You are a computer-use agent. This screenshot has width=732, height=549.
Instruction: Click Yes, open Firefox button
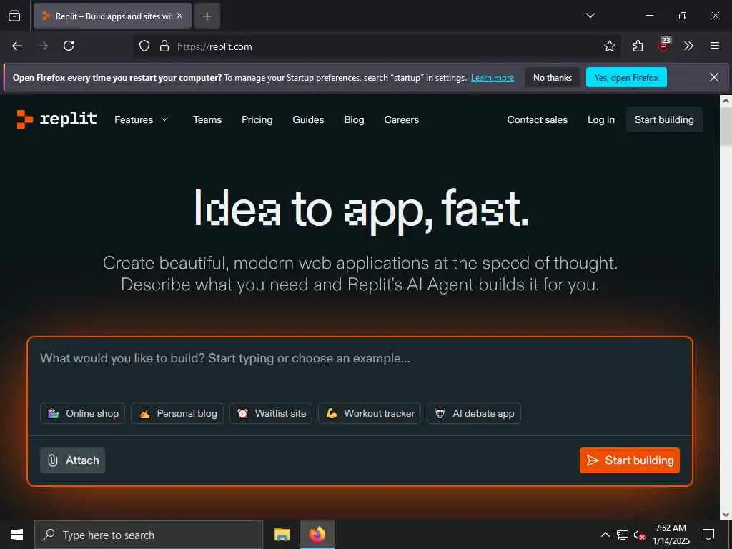(626, 78)
